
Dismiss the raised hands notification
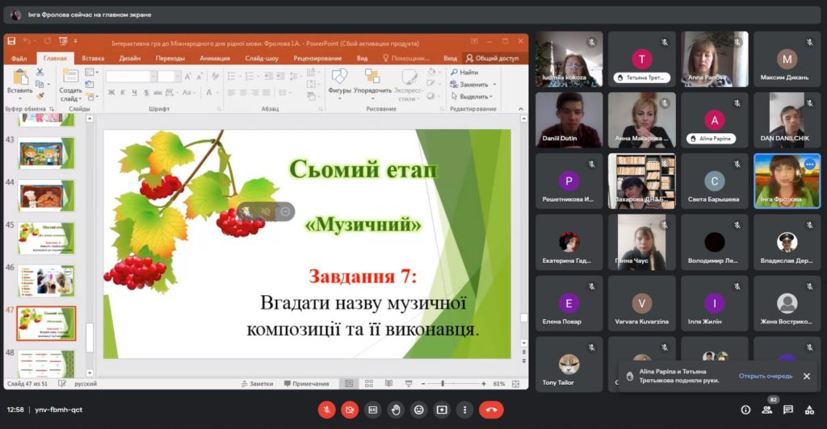(x=806, y=376)
